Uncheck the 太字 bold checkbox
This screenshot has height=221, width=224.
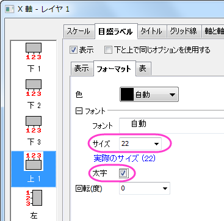[123, 173]
